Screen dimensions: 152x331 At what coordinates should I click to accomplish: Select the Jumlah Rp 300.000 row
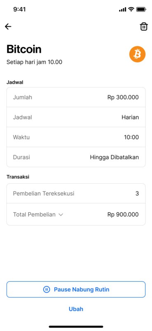(x=76, y=97)
